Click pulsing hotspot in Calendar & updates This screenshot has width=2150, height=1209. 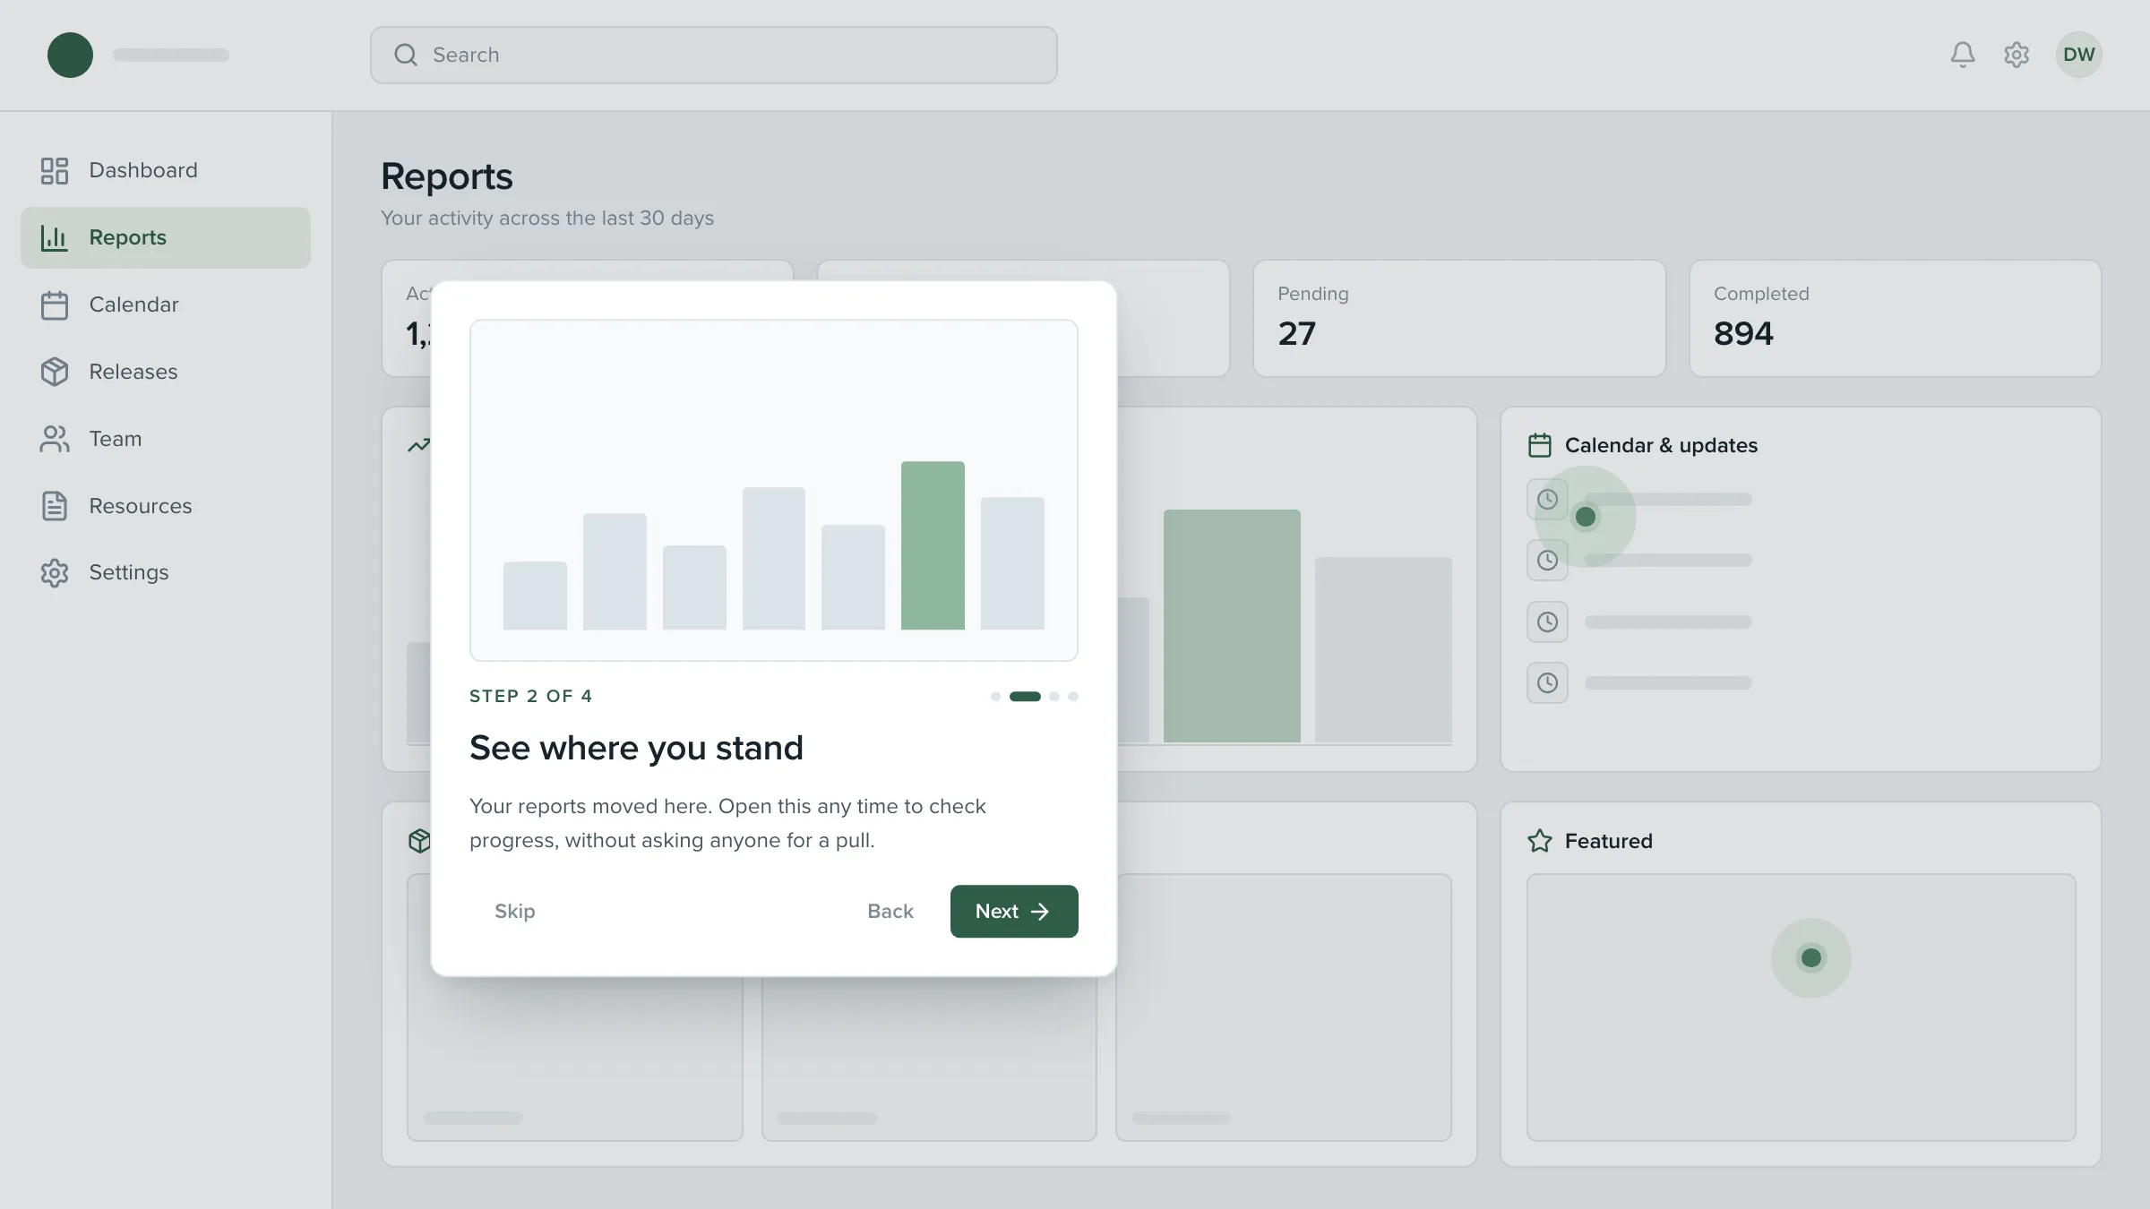click(1586, 517)
